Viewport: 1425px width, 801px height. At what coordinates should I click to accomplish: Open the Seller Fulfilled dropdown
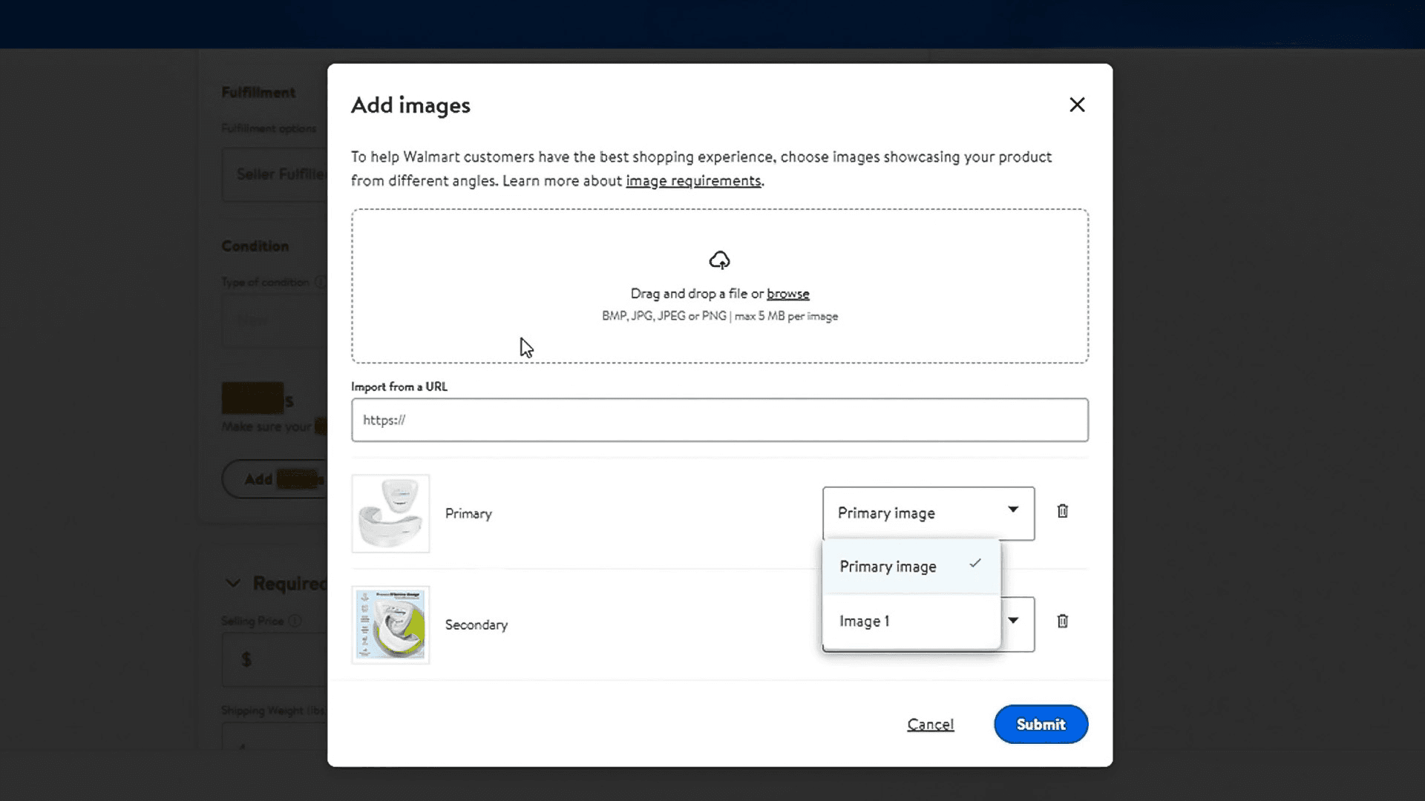pyautogui.click(x=276, y=174)
